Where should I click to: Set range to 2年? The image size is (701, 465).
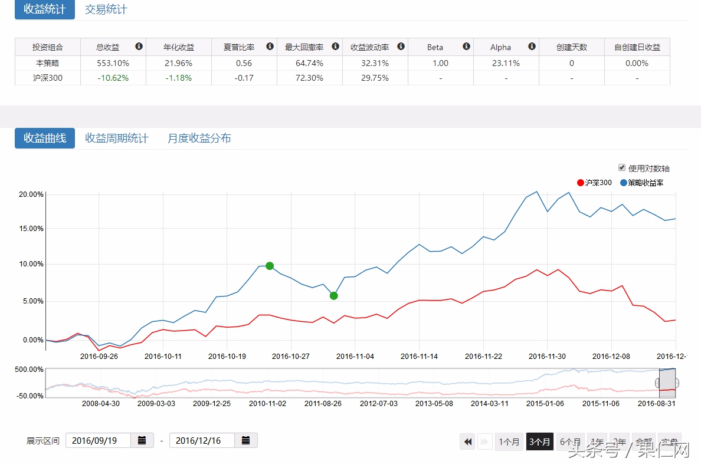[x=620, y=442]
